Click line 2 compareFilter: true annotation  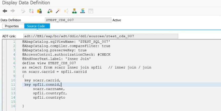pyautogui.click(x=66, y=46)
